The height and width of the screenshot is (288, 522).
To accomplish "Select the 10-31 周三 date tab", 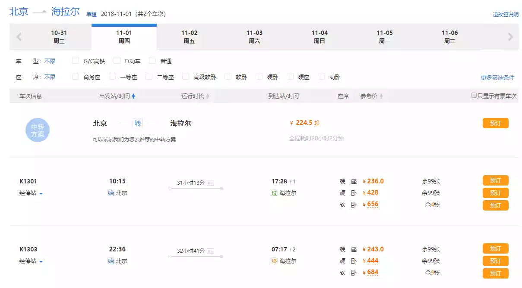I will tap(59, 37).
